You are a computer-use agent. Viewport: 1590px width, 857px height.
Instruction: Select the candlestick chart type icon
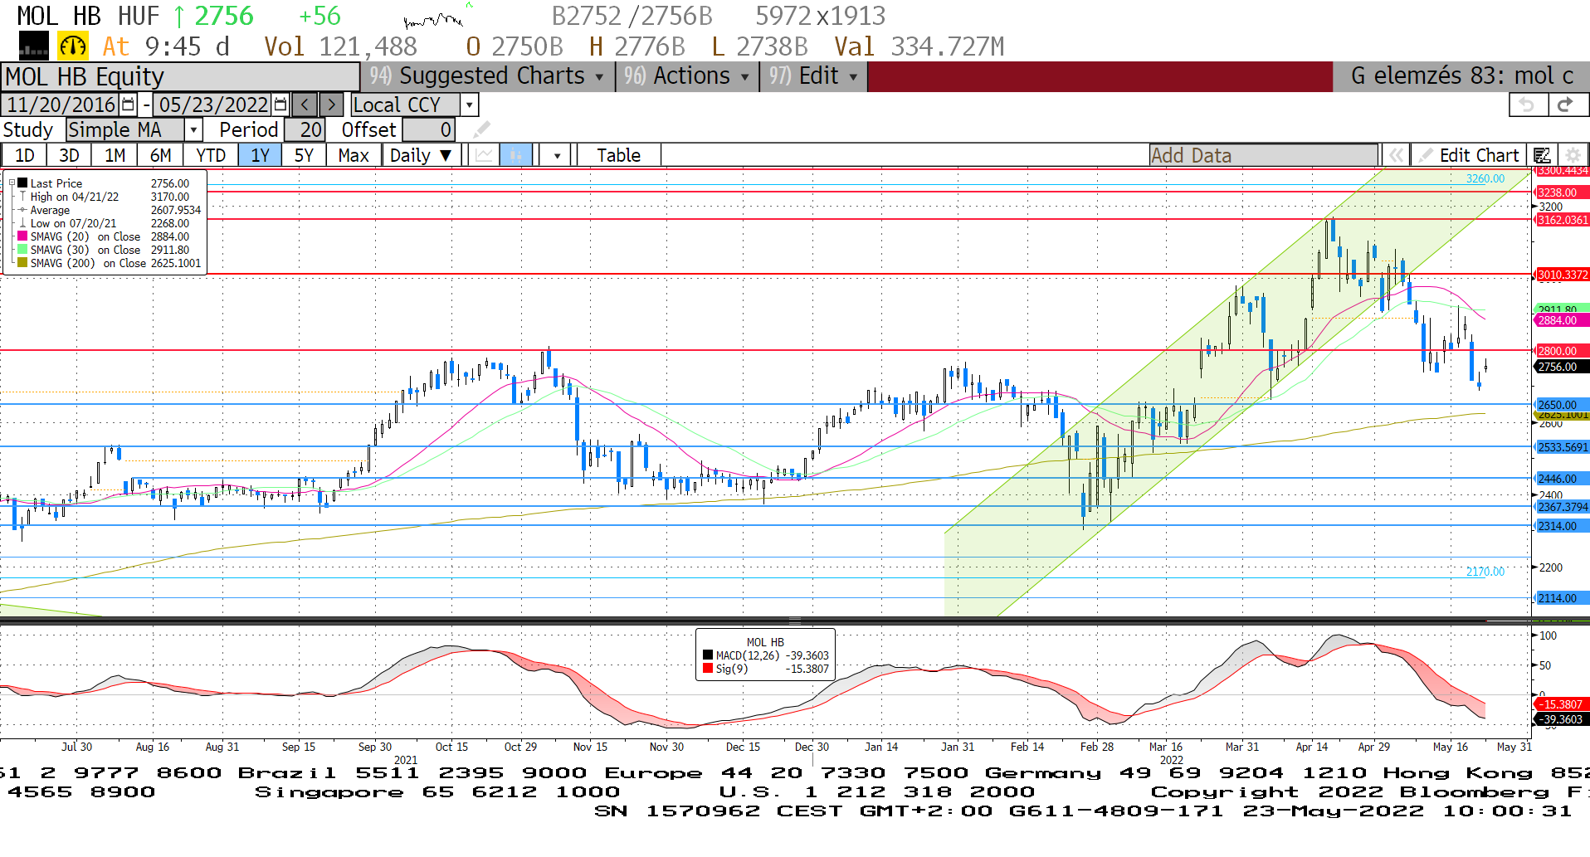515,155
